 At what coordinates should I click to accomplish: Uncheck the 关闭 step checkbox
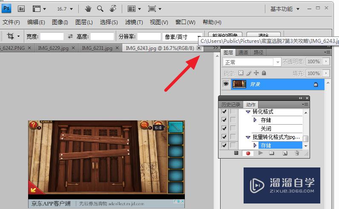(224, 128)
